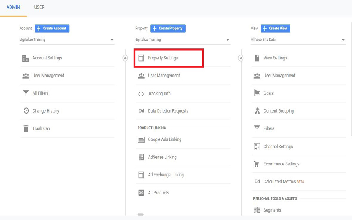Click the Tracking Info code brackets icon
352x220 pixels.
point(141,94)
